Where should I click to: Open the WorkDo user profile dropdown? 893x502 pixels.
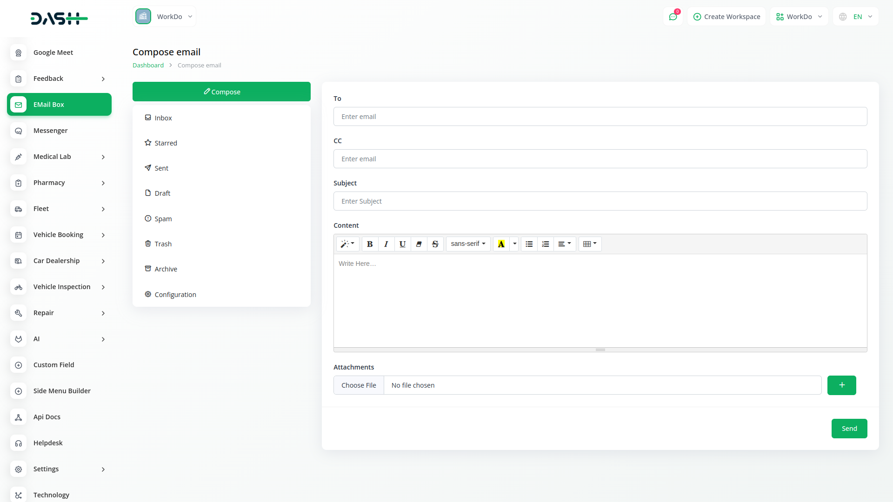coord(799,17)
